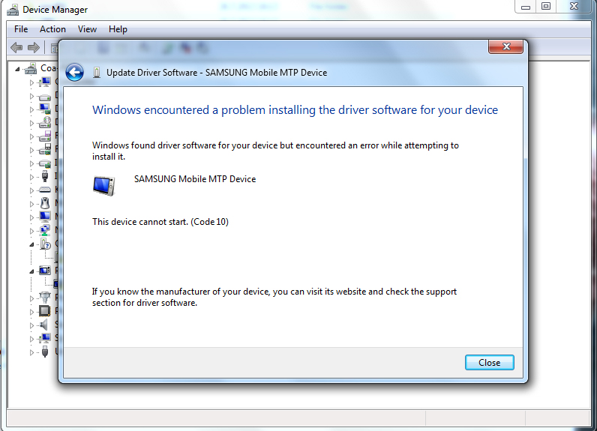The image size is (597, 431).
Task: Select the Network adapters icon in the tree
Action: (x=45, y=230)
